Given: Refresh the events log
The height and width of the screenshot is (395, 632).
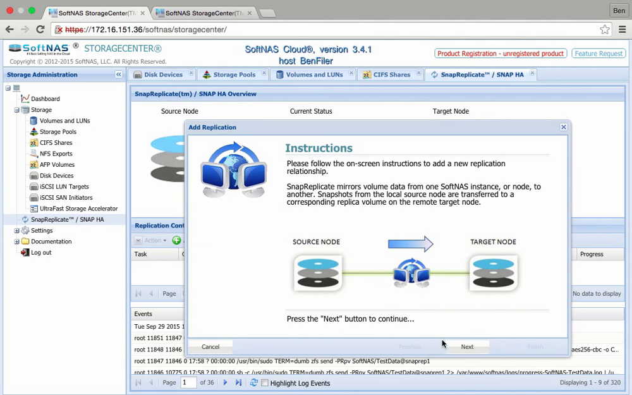Looking at the screenshot, I should (x=253, y=382).
